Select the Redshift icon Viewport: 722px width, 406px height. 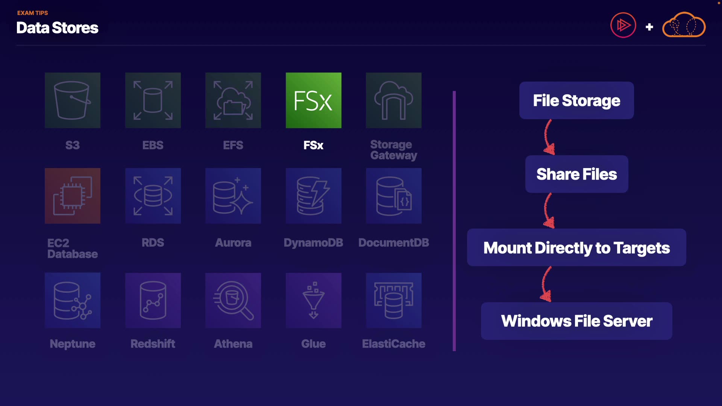pos(153,300)
